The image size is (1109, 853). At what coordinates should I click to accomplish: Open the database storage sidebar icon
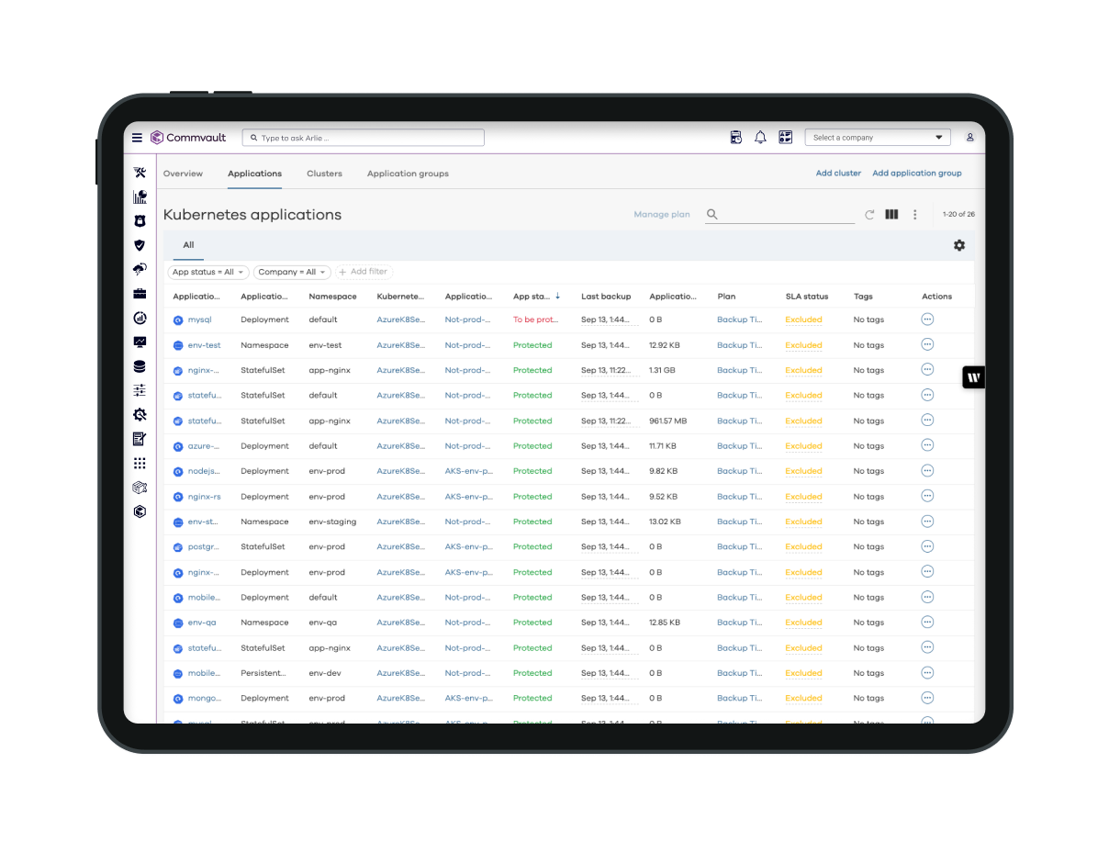pos(140,366)
